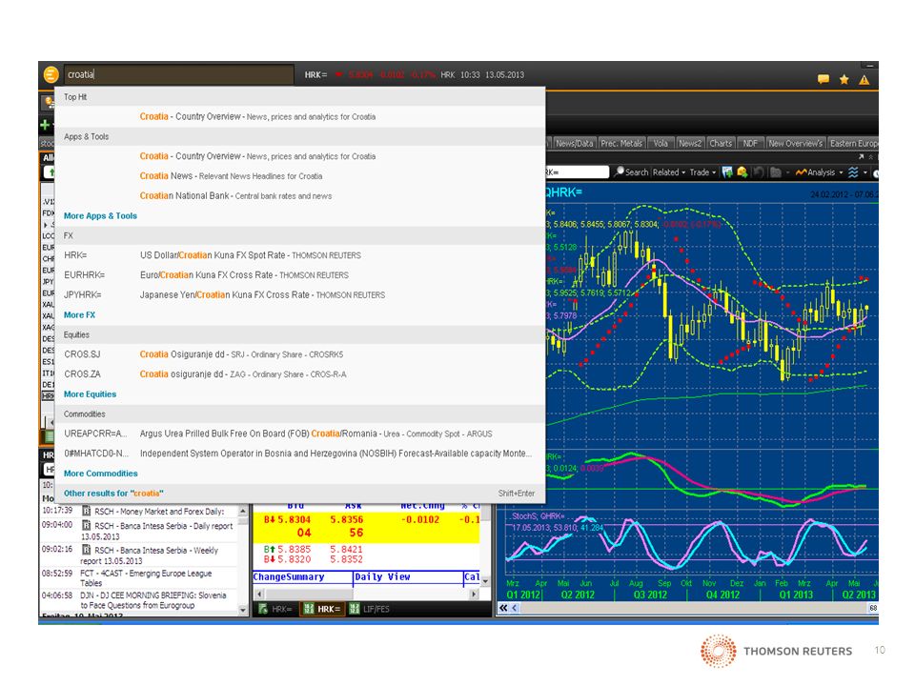Screen dimensions: 915x686
Task: Switch to Vola tab
Action: pyautogui.click(x=660, y=143)
